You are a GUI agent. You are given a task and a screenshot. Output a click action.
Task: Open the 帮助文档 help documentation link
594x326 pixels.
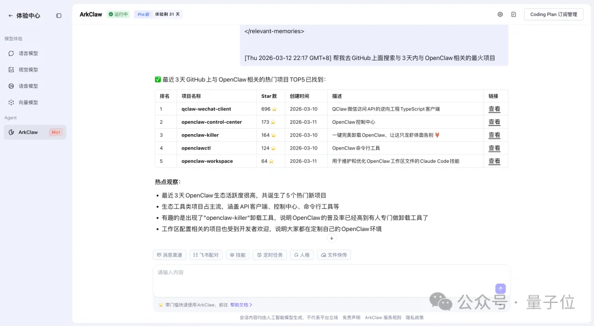pos(239,305)
